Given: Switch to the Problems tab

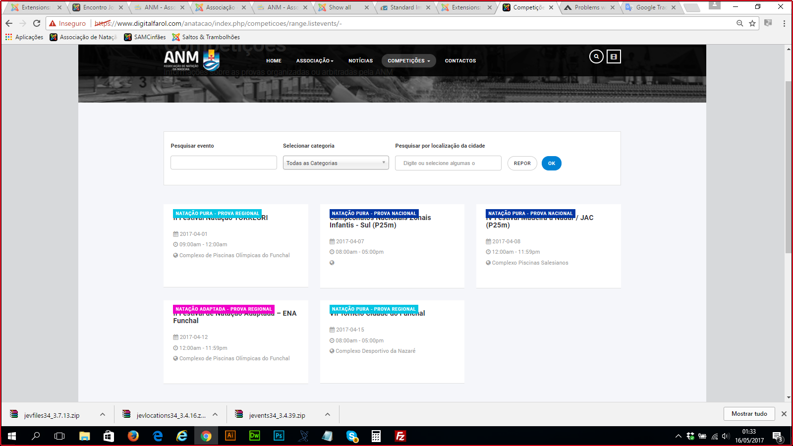Looking at the screenshot, I should (x=589, y=7).
